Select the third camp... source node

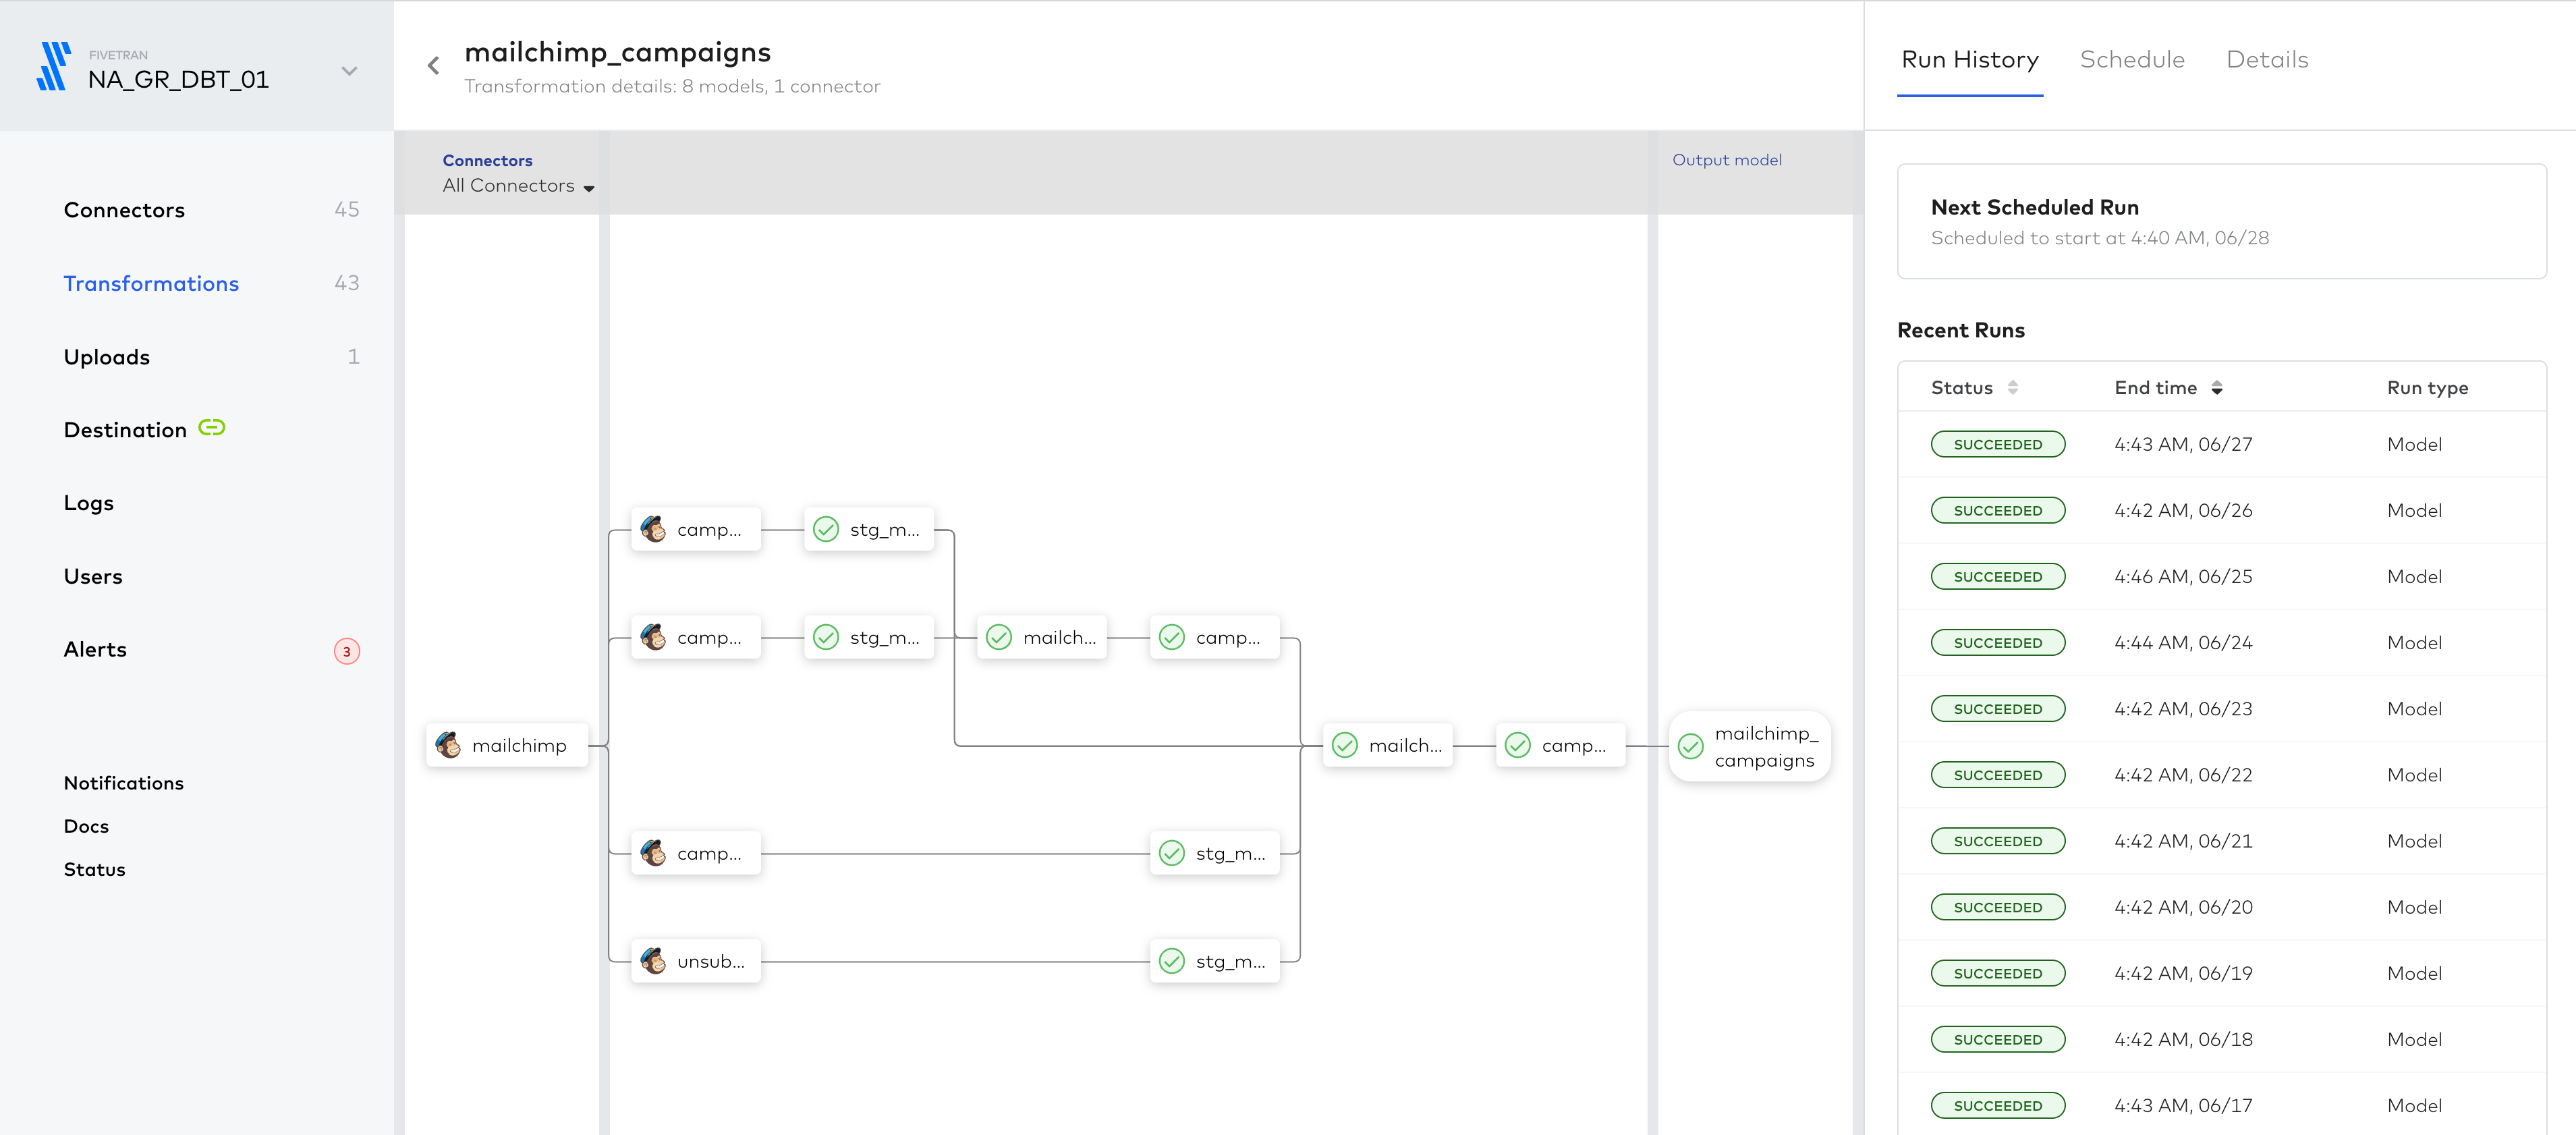coord(696,854)
